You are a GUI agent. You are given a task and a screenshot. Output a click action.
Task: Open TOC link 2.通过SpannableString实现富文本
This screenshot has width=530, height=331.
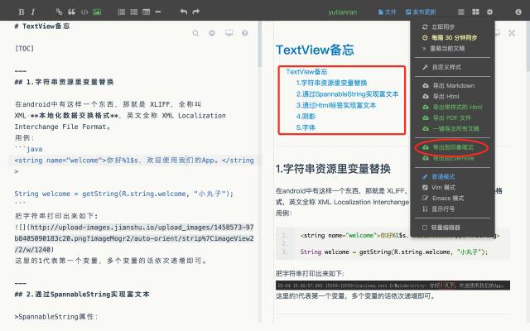coord(348,94)
